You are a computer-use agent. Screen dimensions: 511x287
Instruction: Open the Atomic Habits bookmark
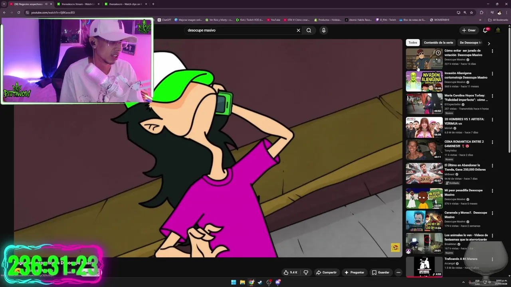[x=358, y=20]
